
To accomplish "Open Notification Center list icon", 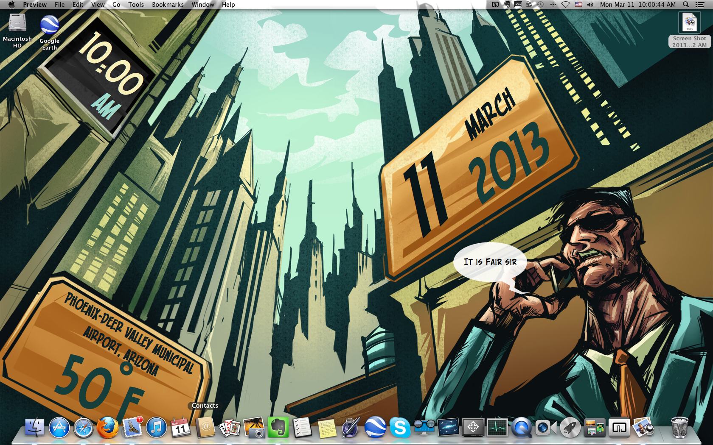I will pyautogui.click(x=700, y=4).
